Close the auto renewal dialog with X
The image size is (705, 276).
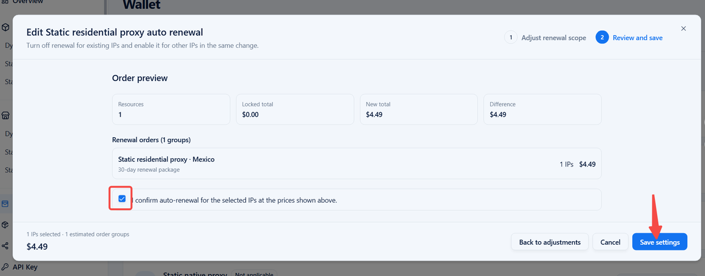(684, 29)
